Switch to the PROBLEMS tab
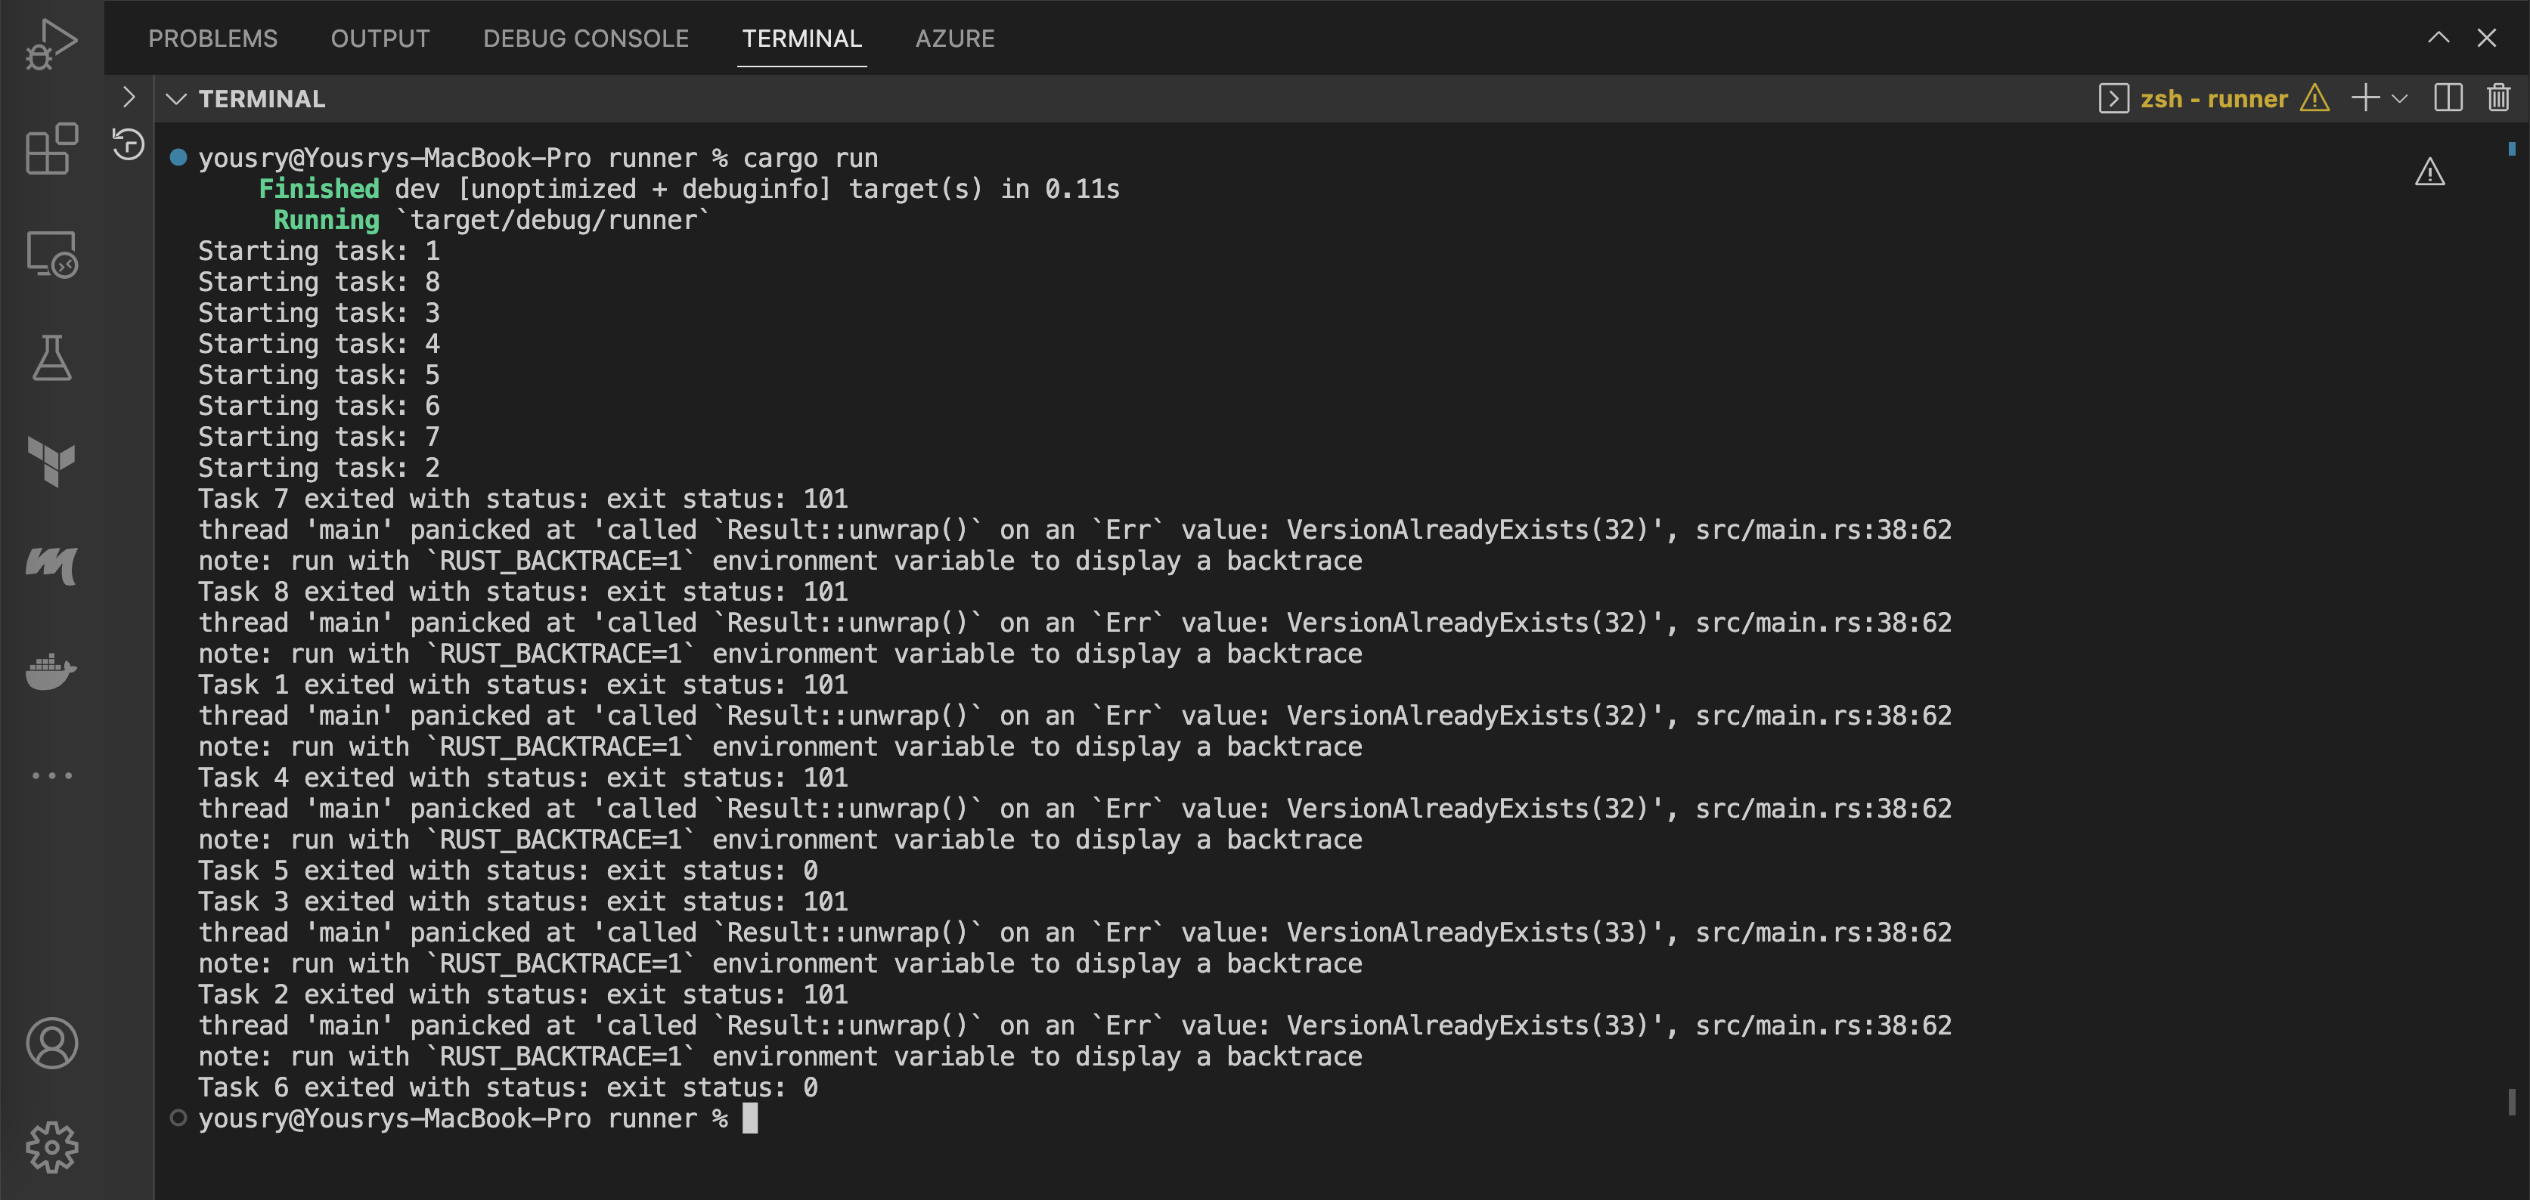 point(213,39)
